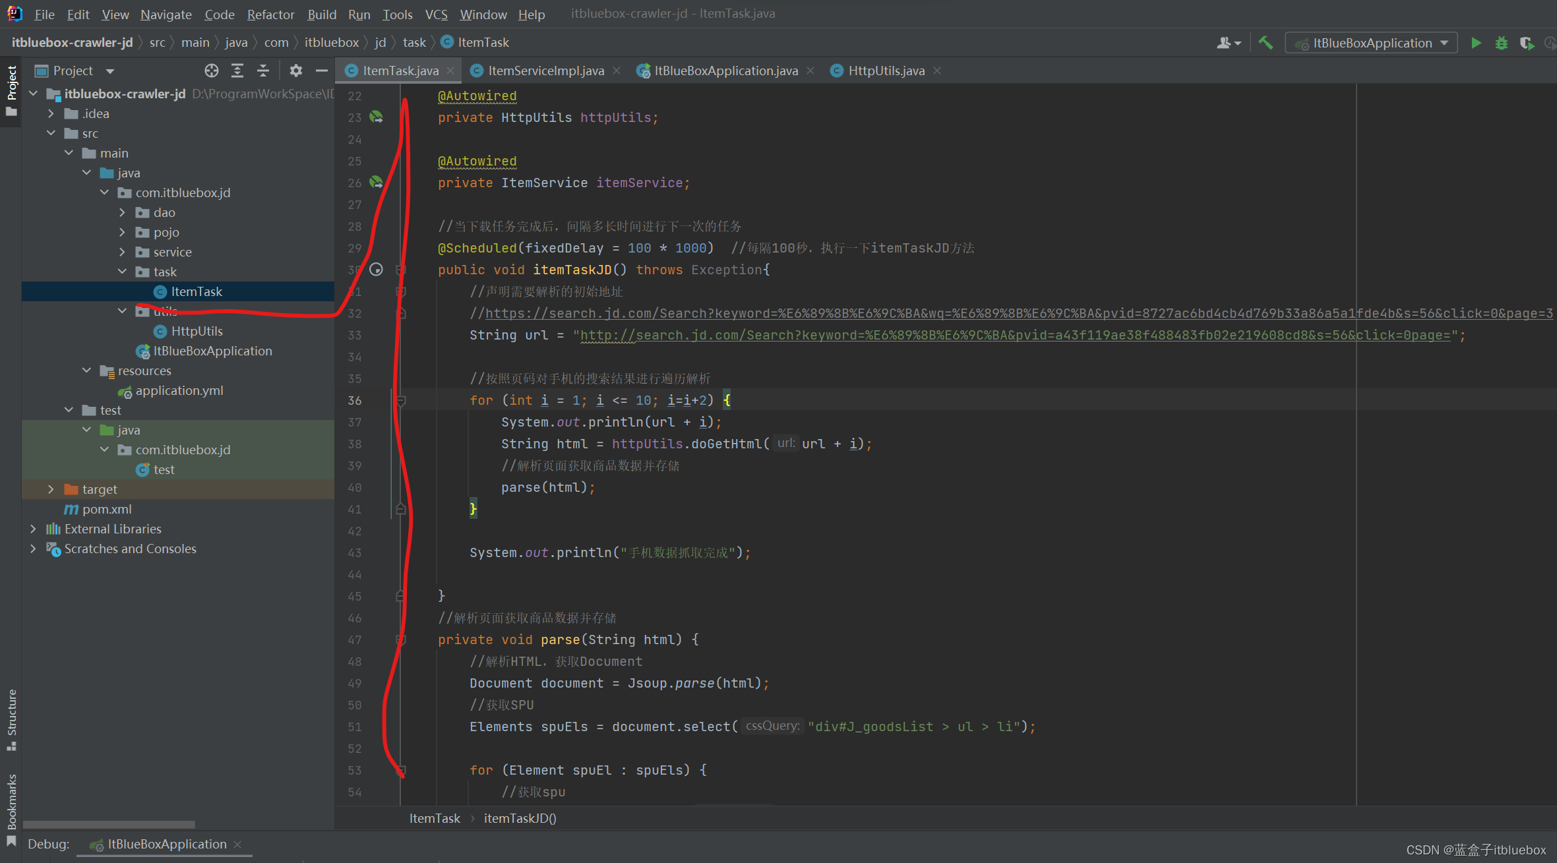Click Select Opened File target icon

click(211, 71)
